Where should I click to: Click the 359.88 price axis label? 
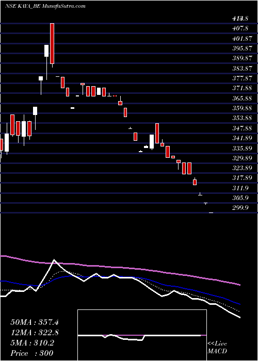[242, 108]
